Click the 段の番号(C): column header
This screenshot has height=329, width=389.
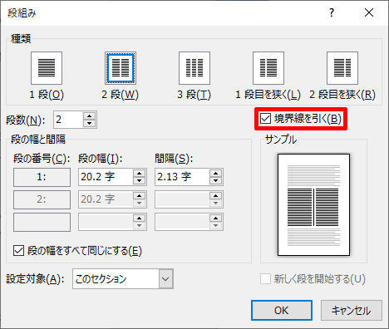(x=42, y=159)
